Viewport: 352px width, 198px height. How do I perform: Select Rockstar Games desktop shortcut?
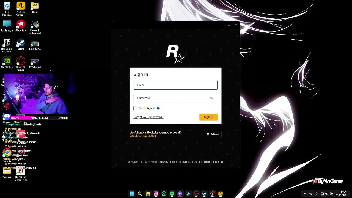click(21, 9)
